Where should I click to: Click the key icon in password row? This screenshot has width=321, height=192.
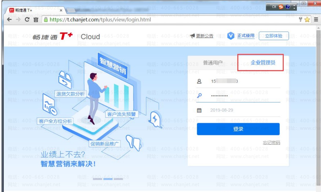(199, 95)
